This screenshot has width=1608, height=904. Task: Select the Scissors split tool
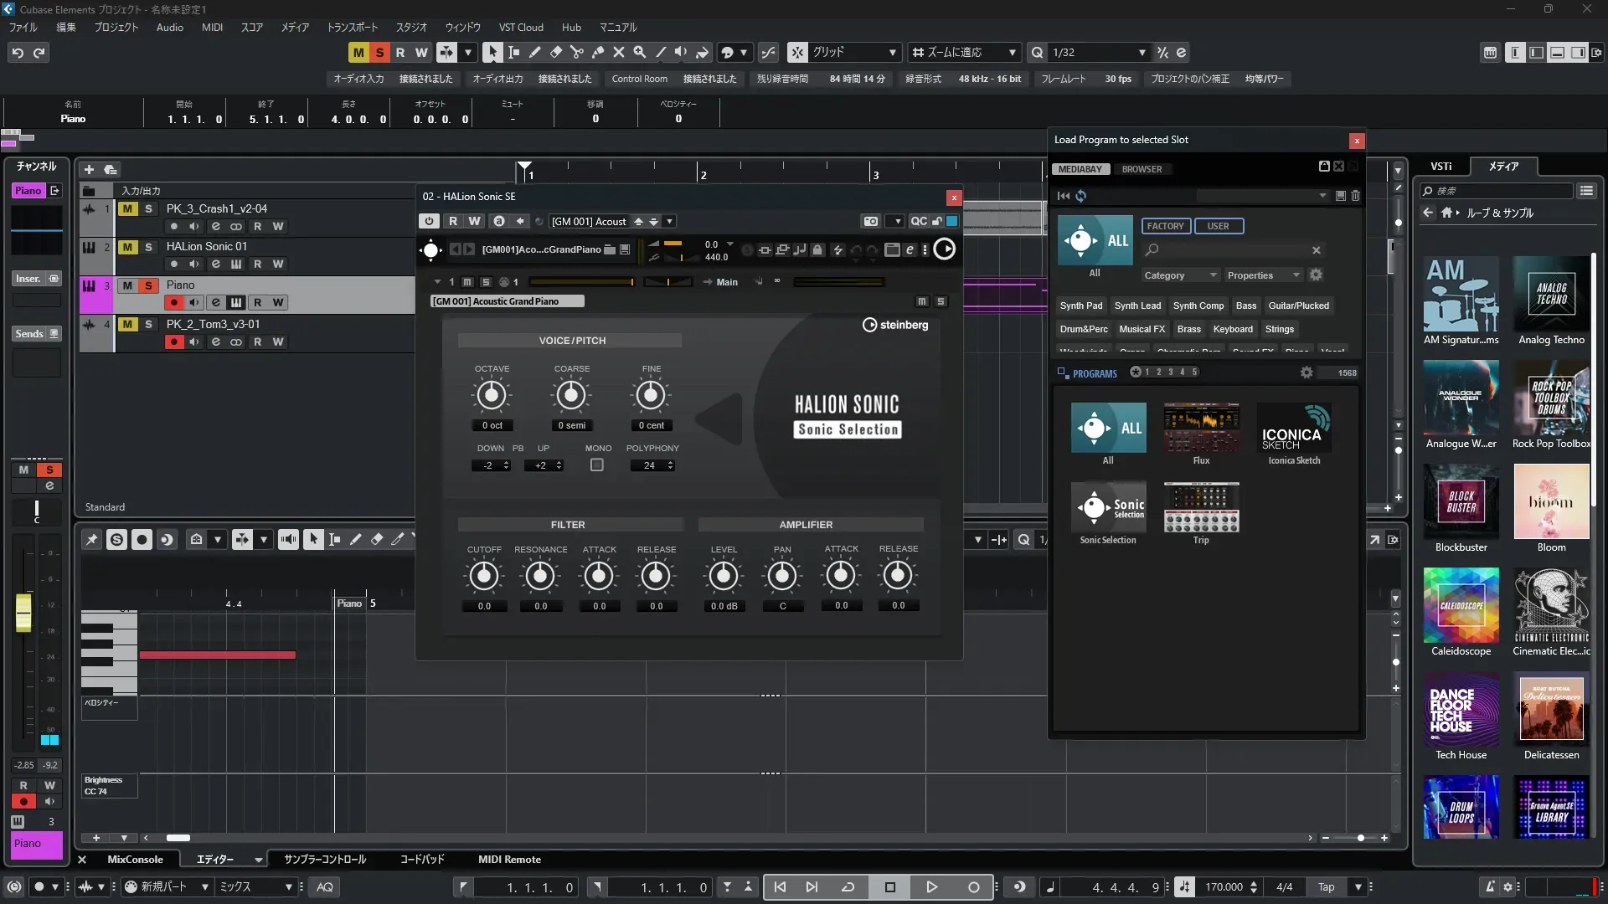click(576, 52)
